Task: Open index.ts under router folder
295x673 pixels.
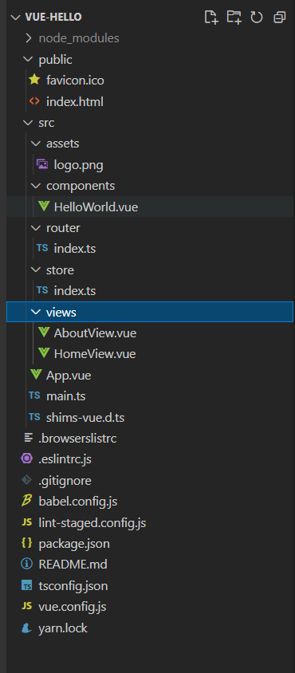Action: (75, 249)
